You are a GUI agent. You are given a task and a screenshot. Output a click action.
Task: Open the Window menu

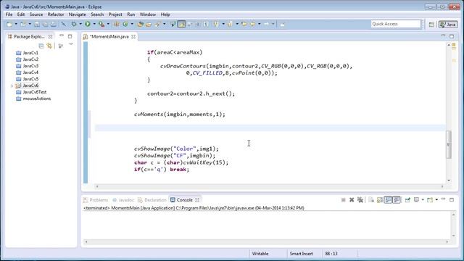[x=148, y=14]
